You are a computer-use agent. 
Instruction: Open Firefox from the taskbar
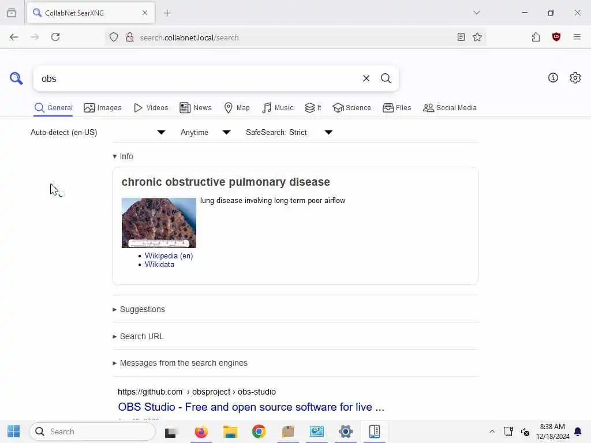click(201, 431)
